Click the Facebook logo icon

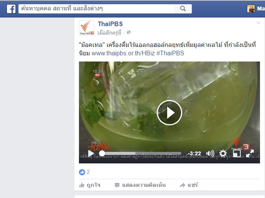coord(11,9)
